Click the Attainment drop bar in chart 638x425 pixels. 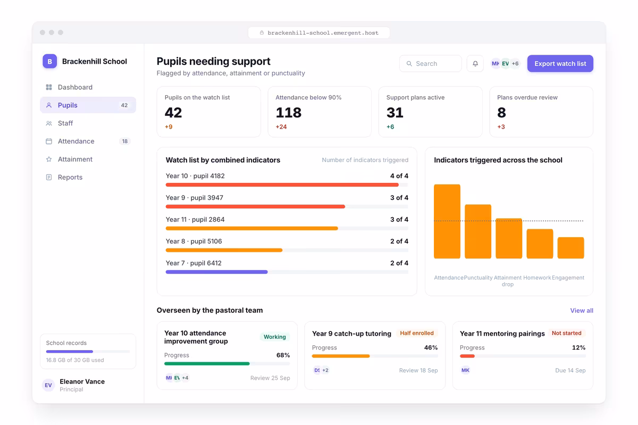(x=509, y=239)
